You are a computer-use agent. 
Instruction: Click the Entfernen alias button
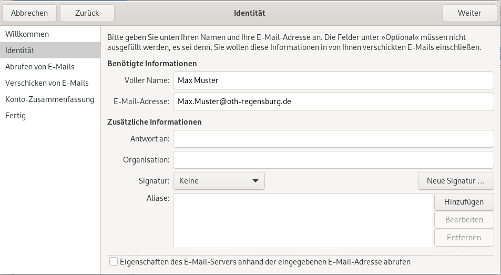pos(463,238)
